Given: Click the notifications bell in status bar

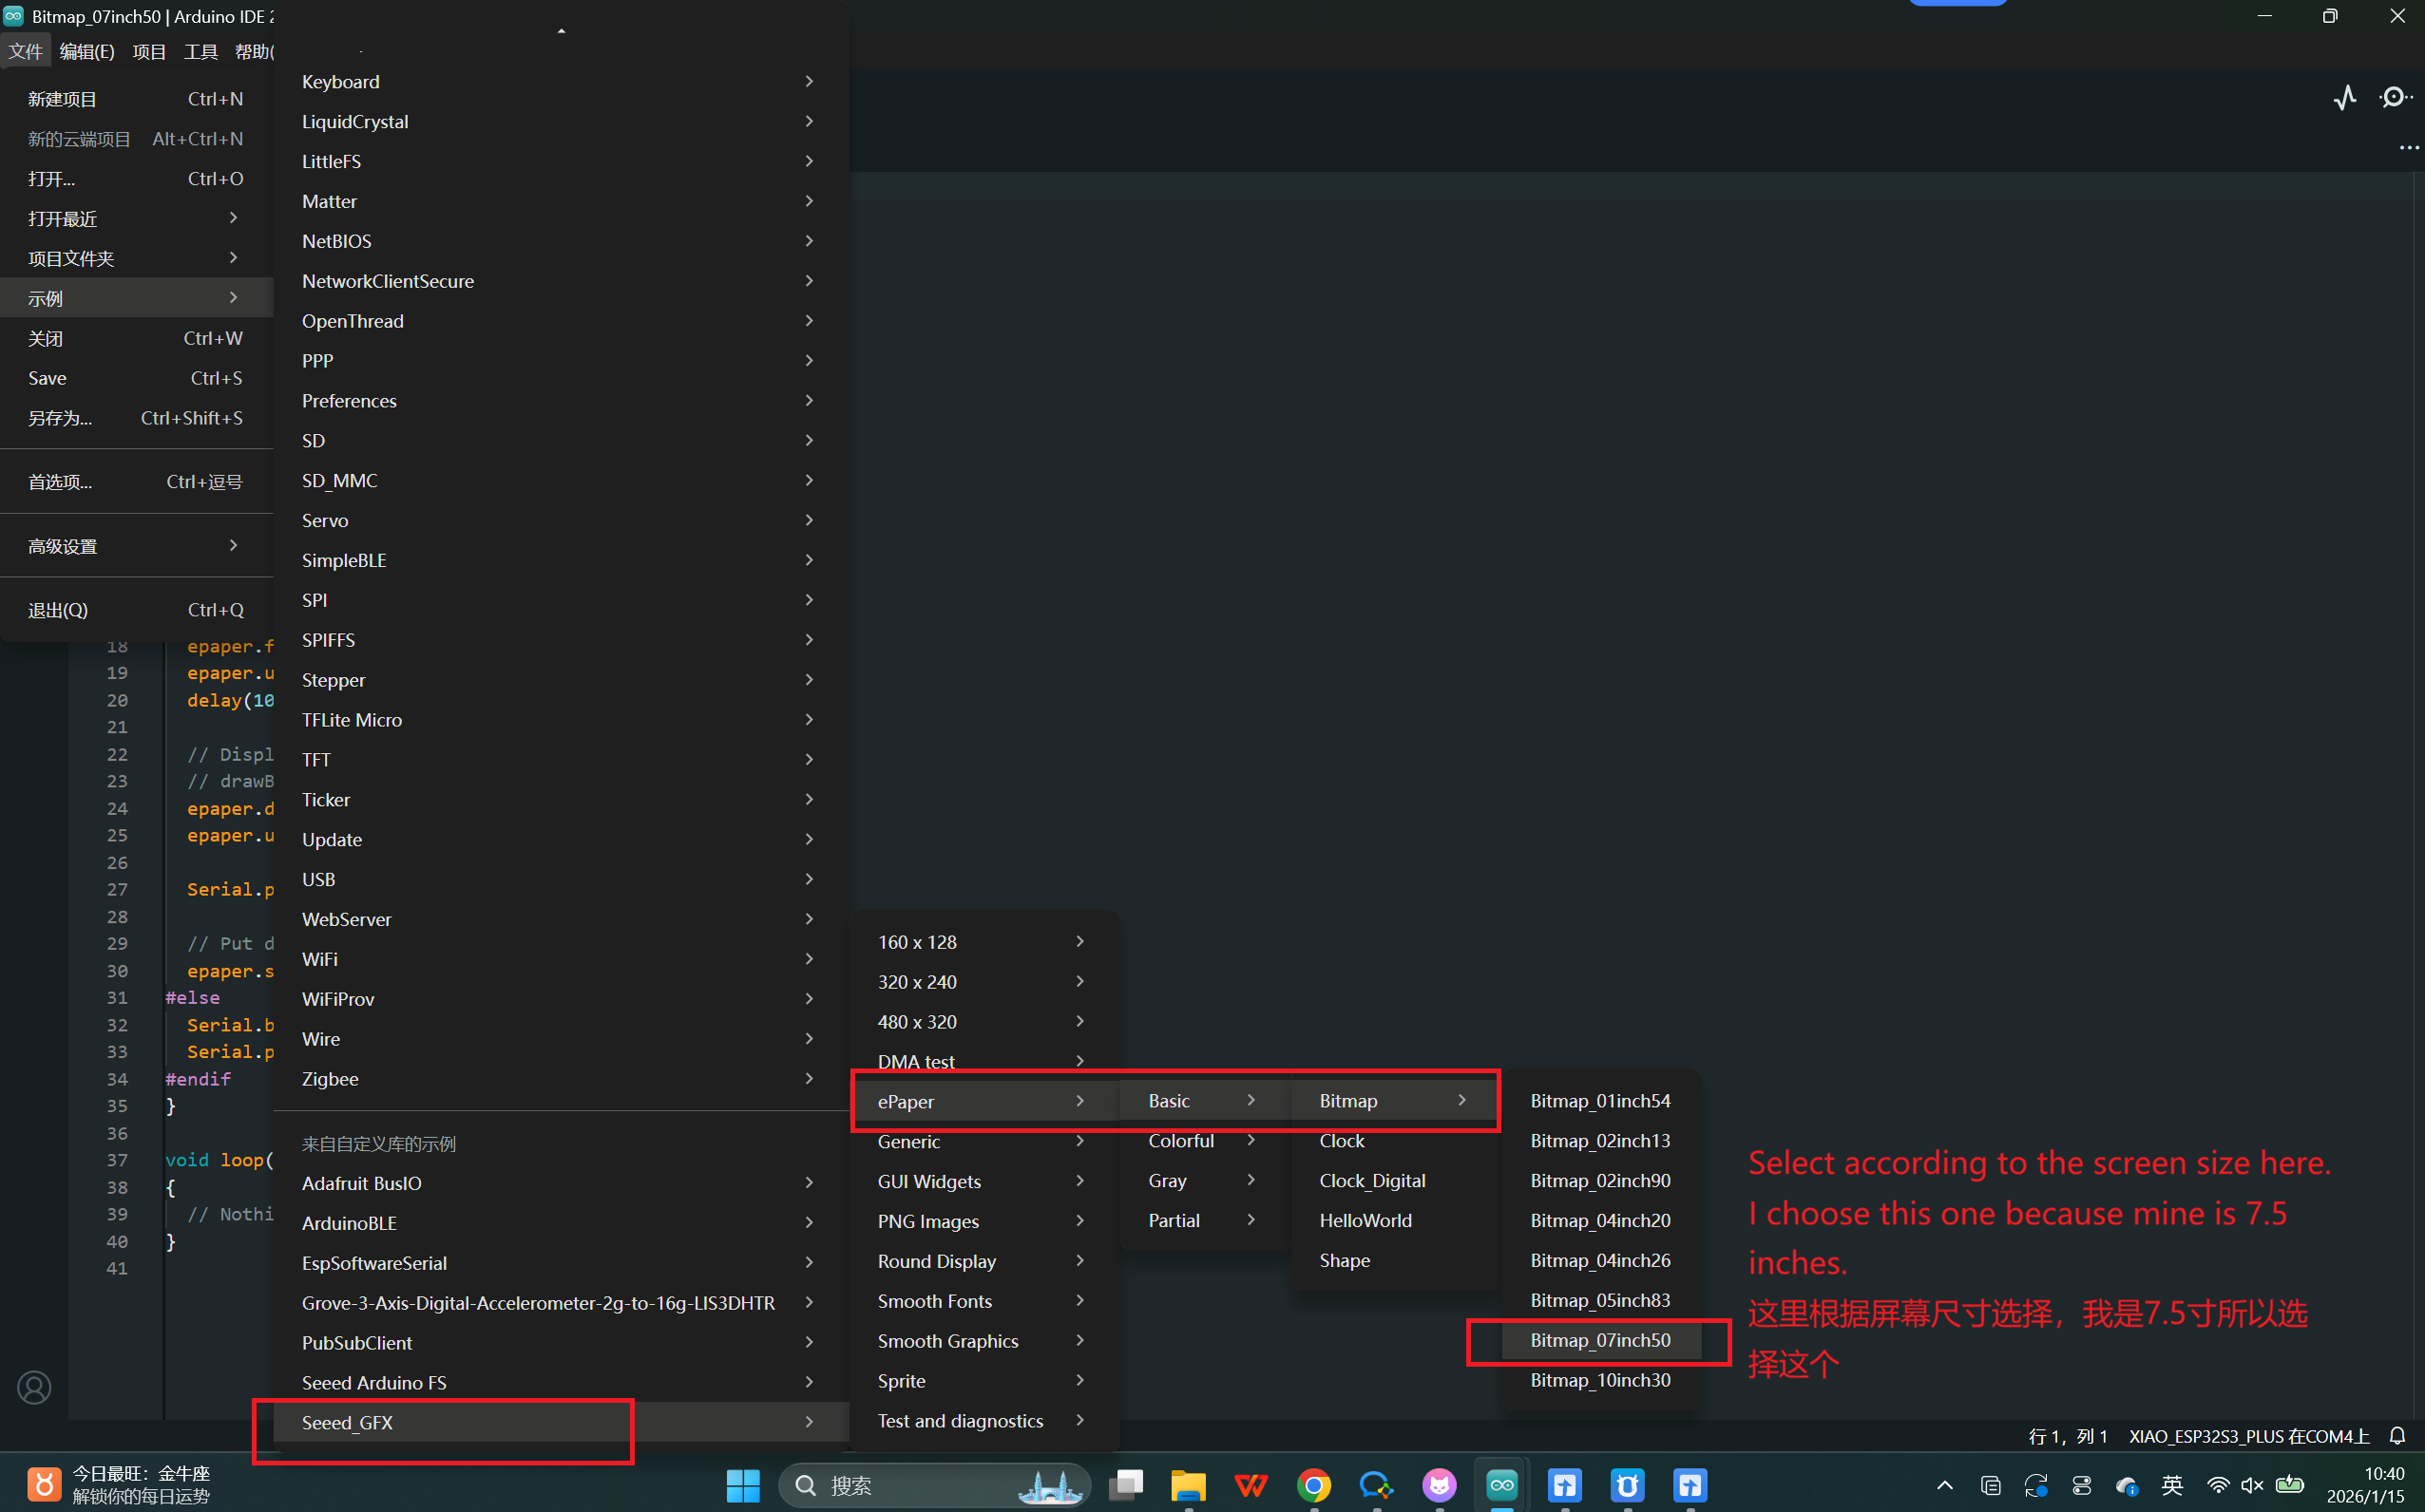Looking at the screenshot, I should (2397, 1436).
